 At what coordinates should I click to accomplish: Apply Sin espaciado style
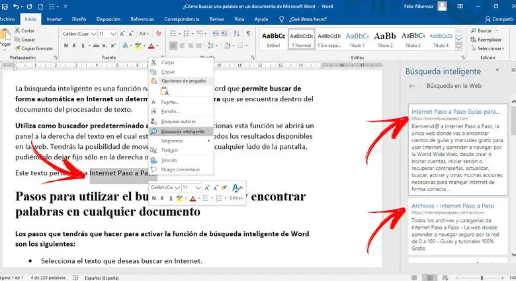(x=329, y=40)
